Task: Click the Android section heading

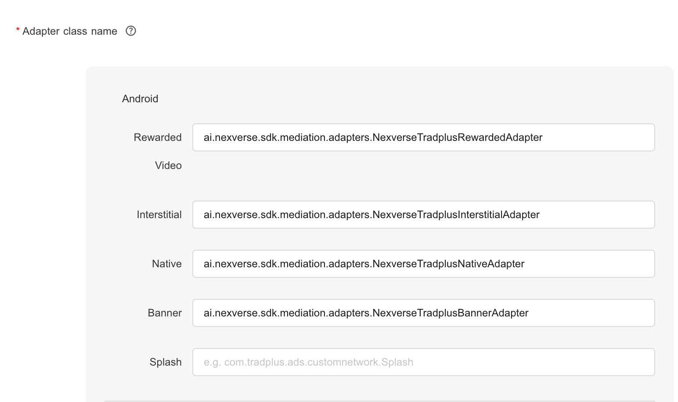Action: tap(140, 99)
